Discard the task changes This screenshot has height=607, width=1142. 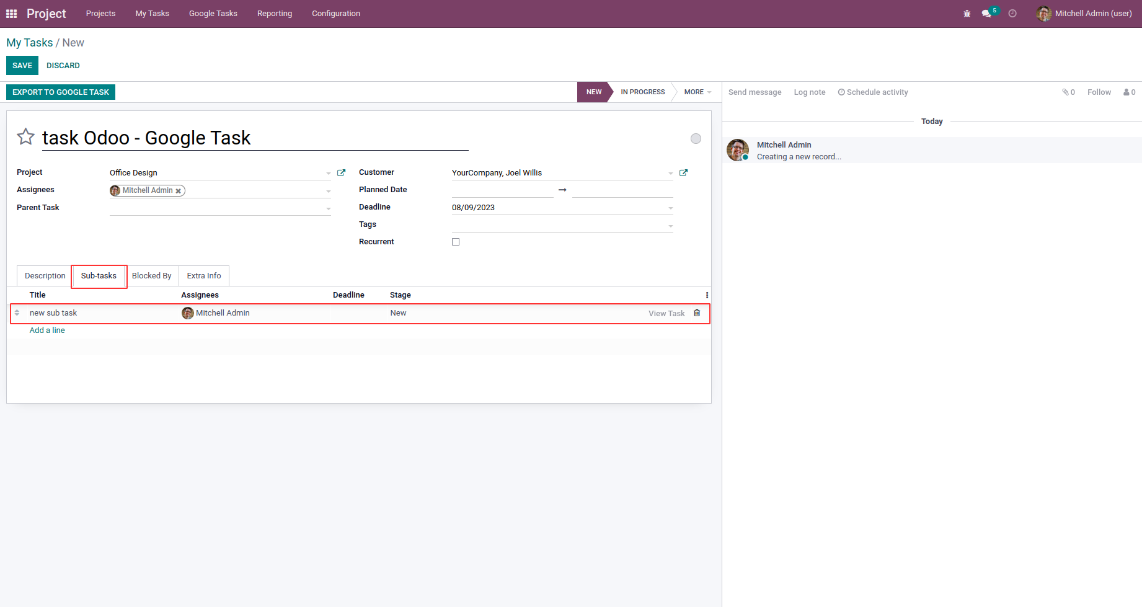point(63,66)
